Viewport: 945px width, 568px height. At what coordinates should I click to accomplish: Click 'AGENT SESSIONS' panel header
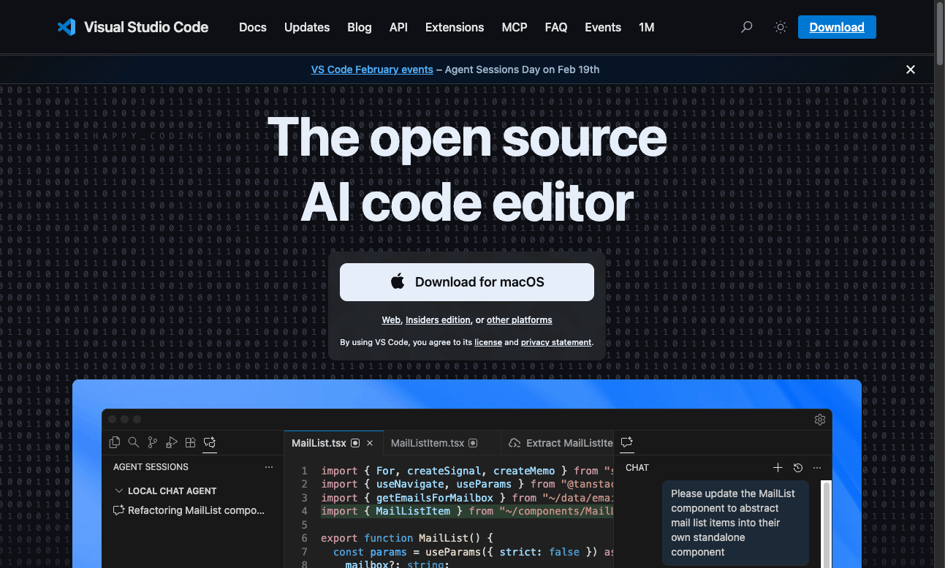(x=151, y=466)
